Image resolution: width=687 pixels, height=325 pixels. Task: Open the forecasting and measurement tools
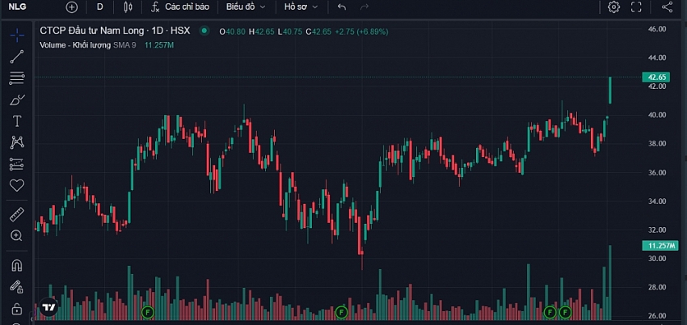click(17, 164)
